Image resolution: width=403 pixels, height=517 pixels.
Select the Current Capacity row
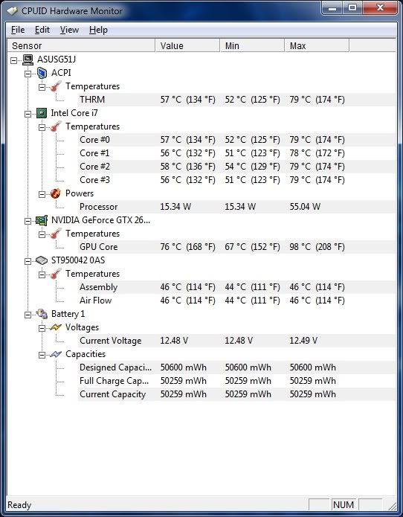click(236, 394)
